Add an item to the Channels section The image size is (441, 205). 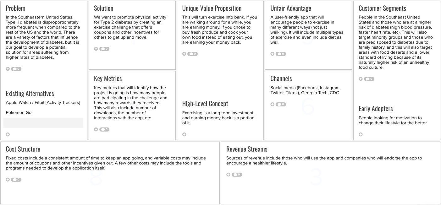[x=272, y=104]
